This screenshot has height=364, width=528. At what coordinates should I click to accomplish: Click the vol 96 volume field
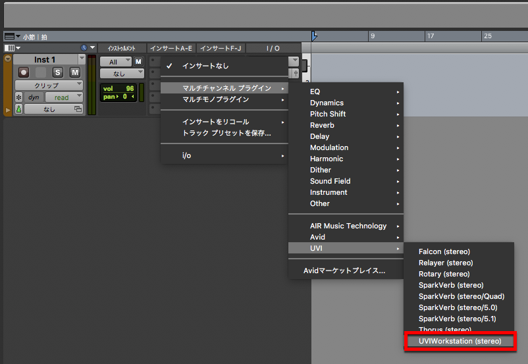[119, 89]
